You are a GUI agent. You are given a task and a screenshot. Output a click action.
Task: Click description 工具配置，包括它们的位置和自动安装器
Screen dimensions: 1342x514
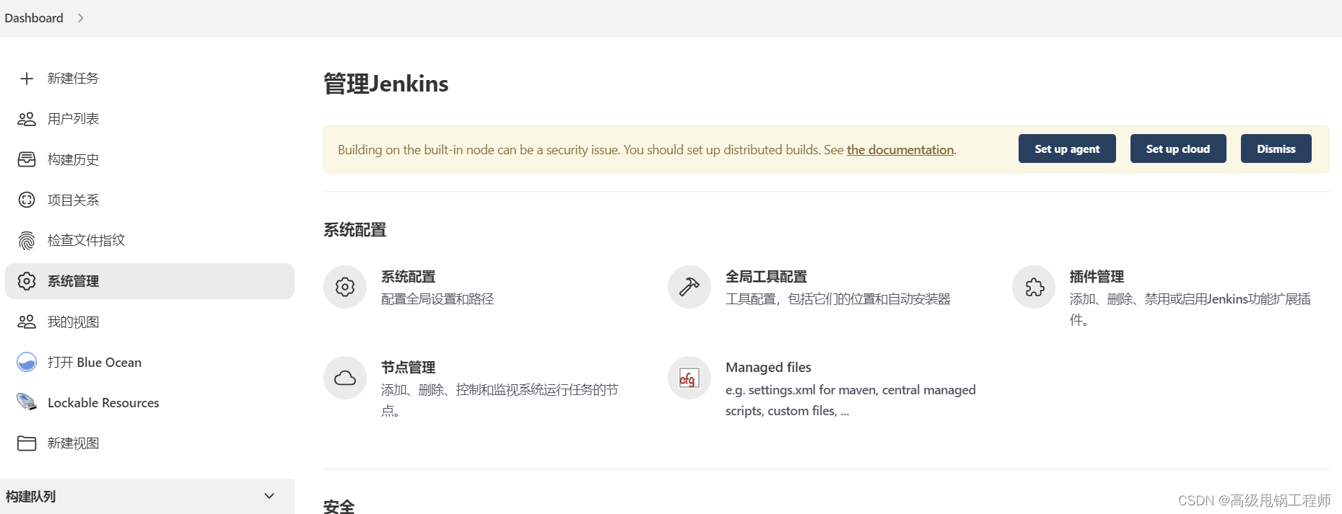click(x=838, y=299)
